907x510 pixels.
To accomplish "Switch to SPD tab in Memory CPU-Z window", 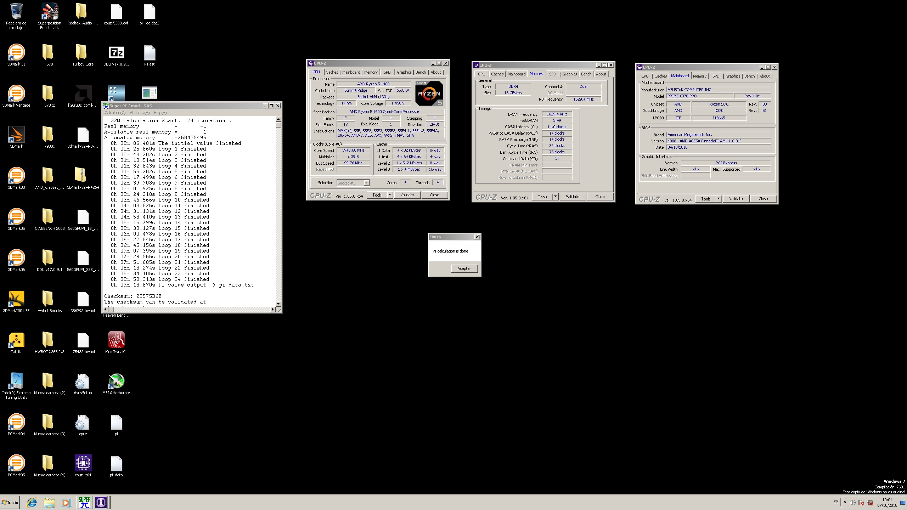I will tap(552, 74).
